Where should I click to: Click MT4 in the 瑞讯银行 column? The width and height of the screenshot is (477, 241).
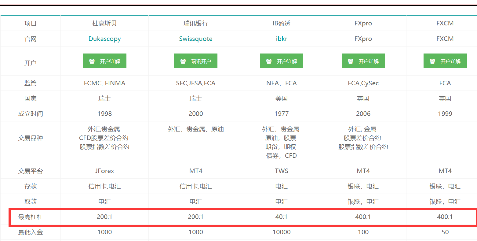click(x=195, y=171)
